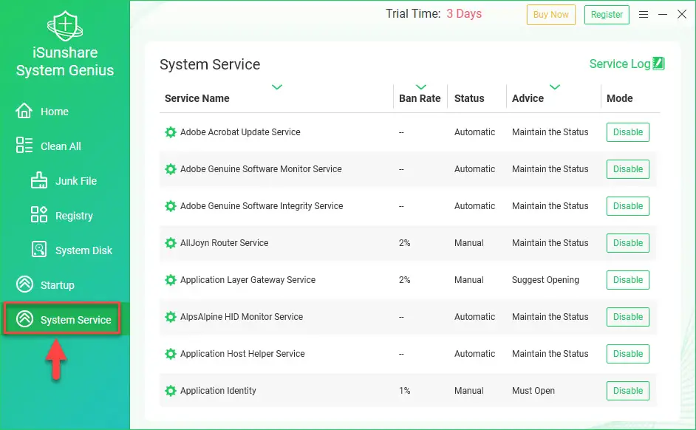Click the gear icon beside Adobe Acrobat Update Service
Image resolution: width=696 pixels, height=430 pixels.
(171, 132)
